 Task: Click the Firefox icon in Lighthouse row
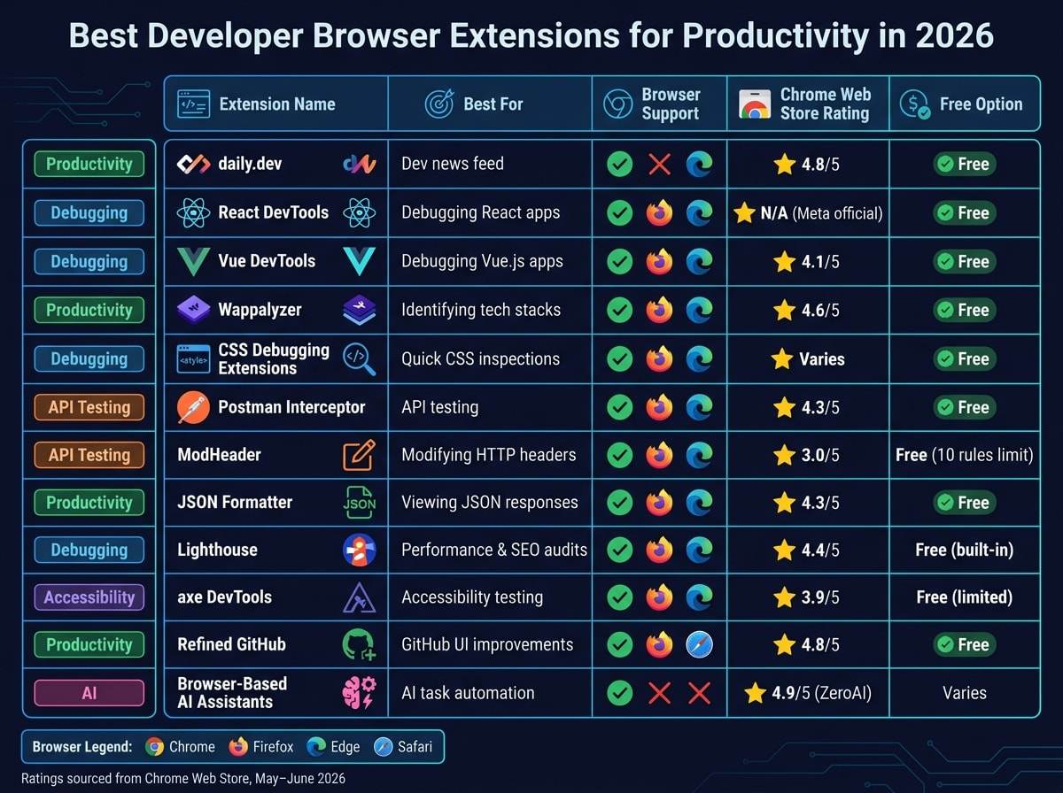pyautogui.click(x=659, y=550)
